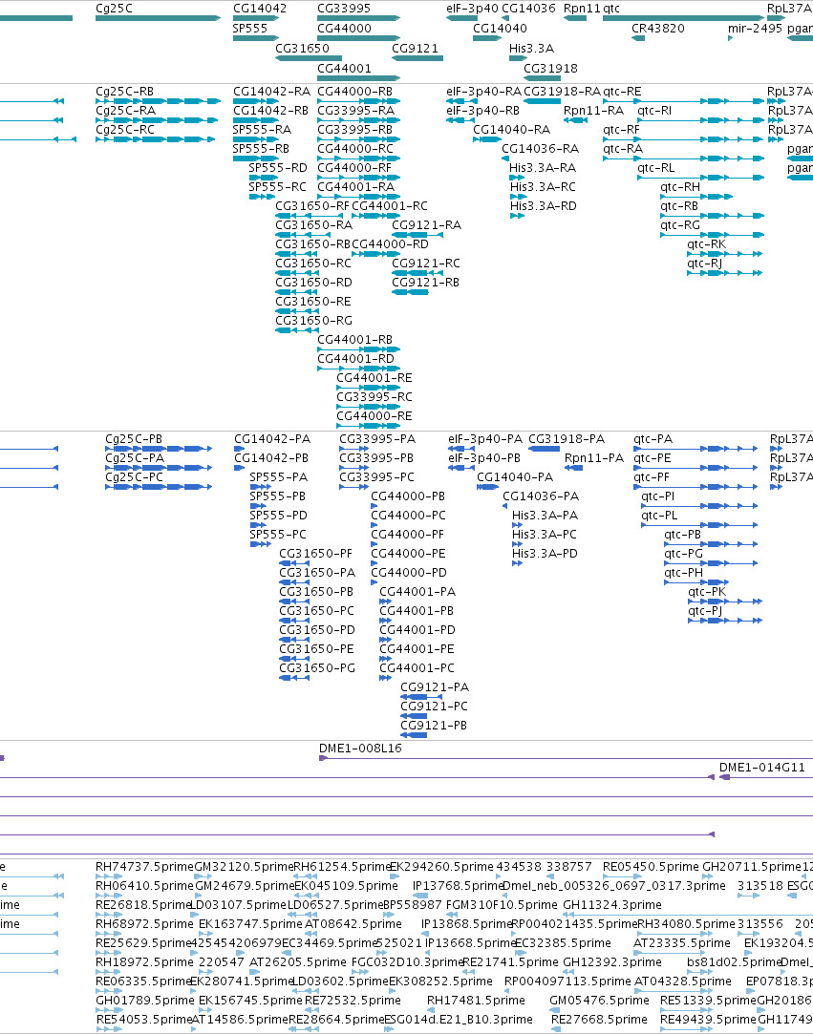This screenshot has height=1034, width=813.
Task: Click the His3.3A gene label
Action: [531, 48]
